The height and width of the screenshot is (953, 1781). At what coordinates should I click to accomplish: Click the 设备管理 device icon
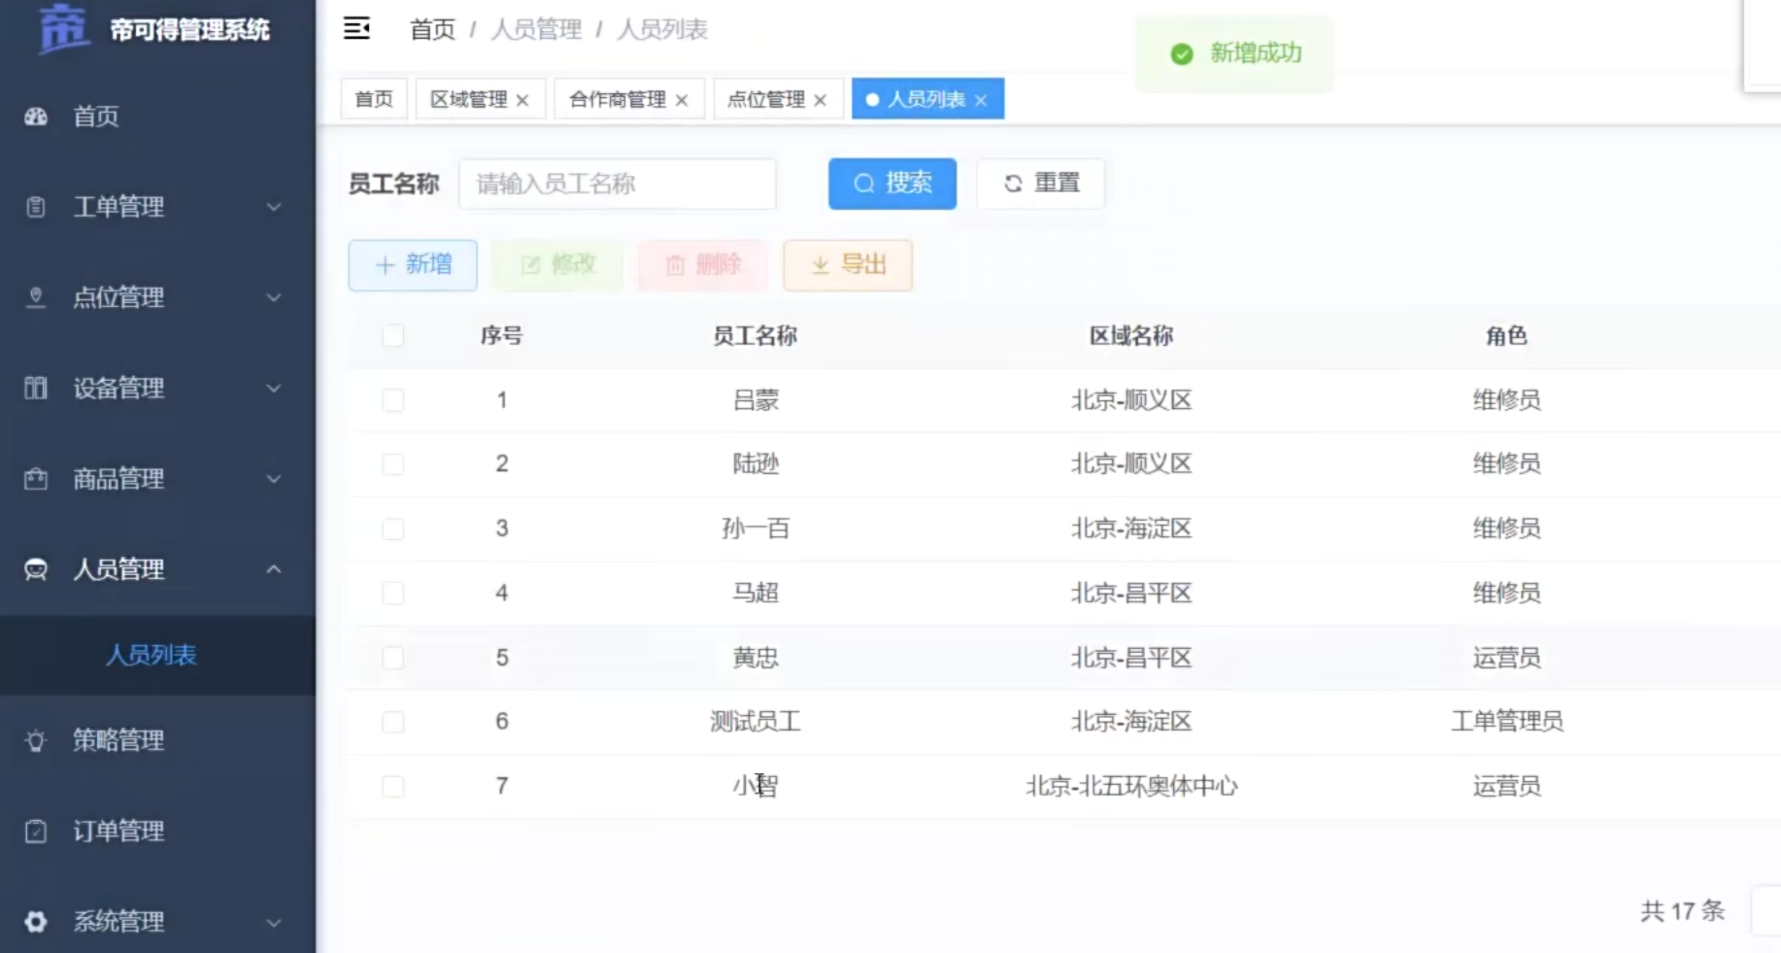(36, 389)
